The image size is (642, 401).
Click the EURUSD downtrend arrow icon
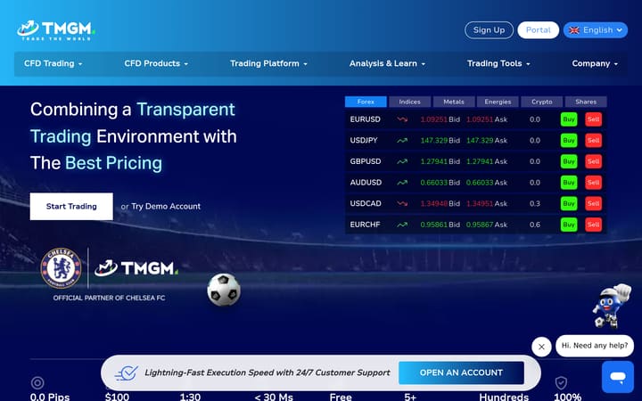click(x=402, y=119)
